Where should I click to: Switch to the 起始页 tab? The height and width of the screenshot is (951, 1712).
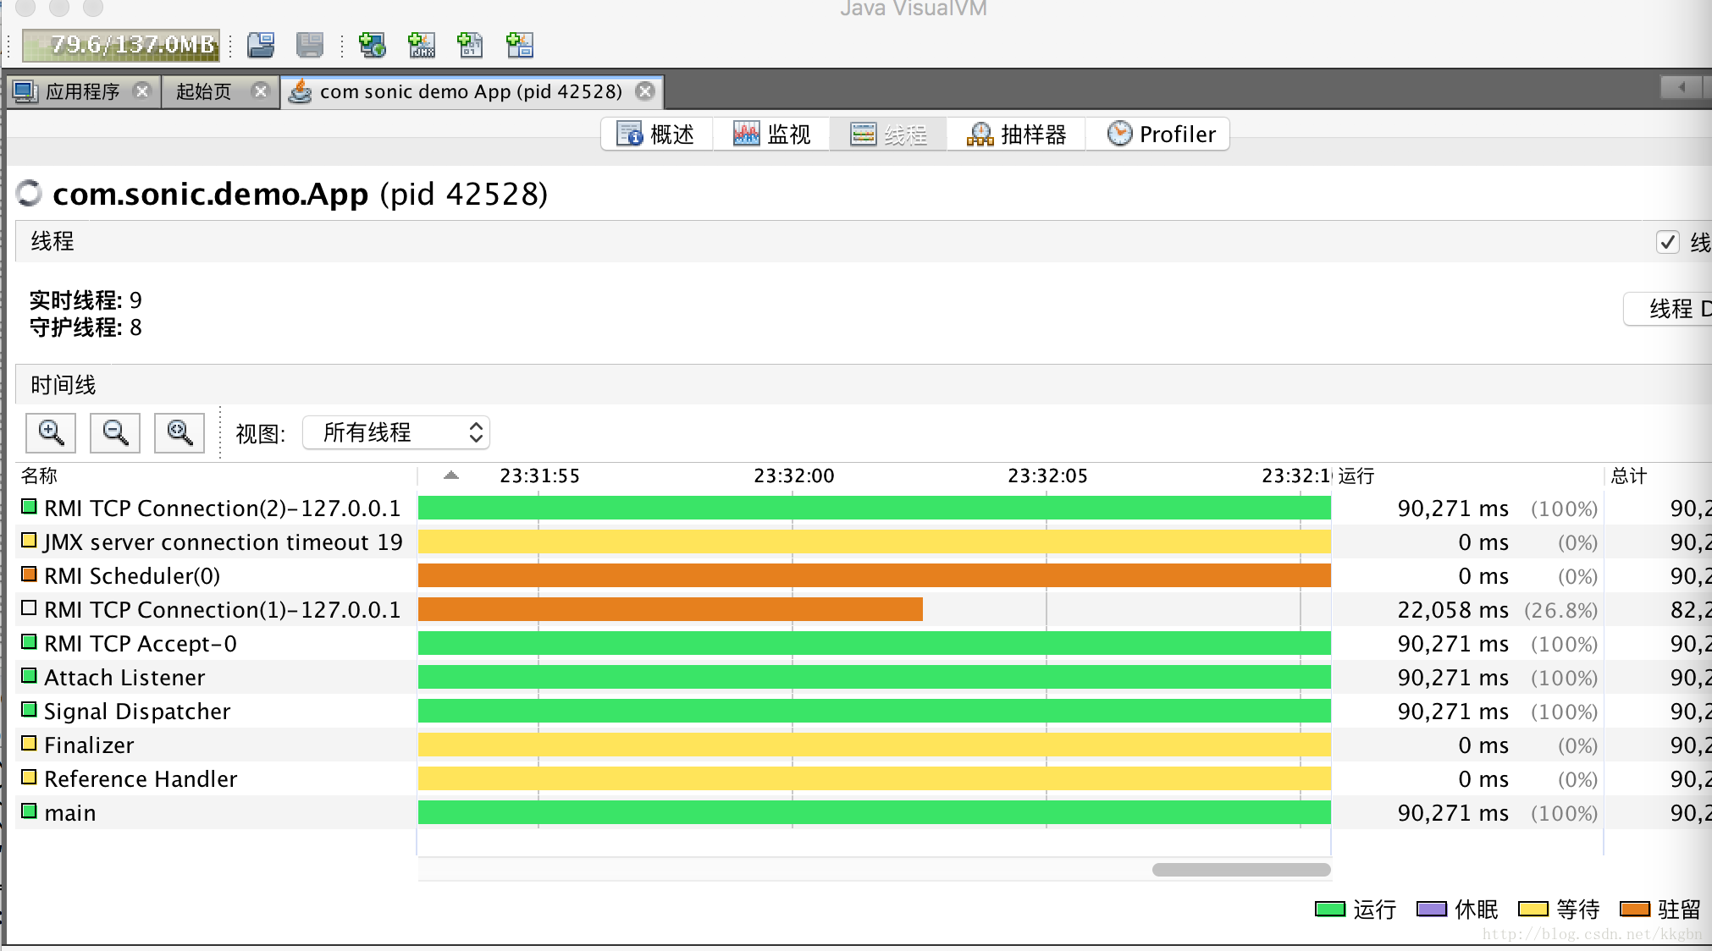click(x=203, y=91)
